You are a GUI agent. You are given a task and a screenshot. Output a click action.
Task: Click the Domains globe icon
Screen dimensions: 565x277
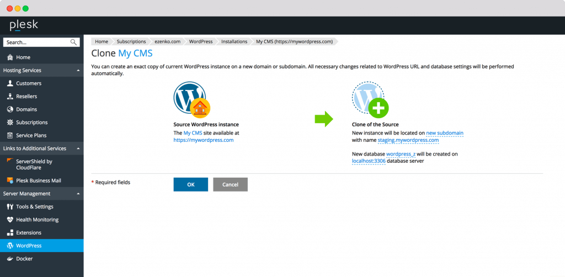pyautogui.click(x=10, y=109)
